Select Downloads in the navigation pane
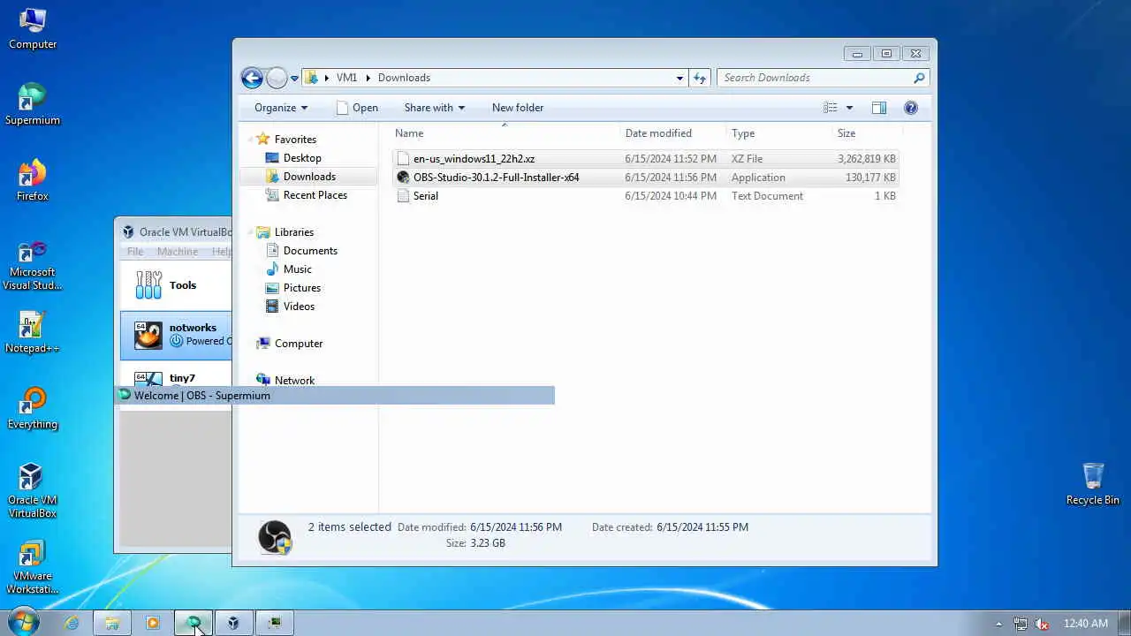Screen dimensions: 1131x636 pos(309,177)
